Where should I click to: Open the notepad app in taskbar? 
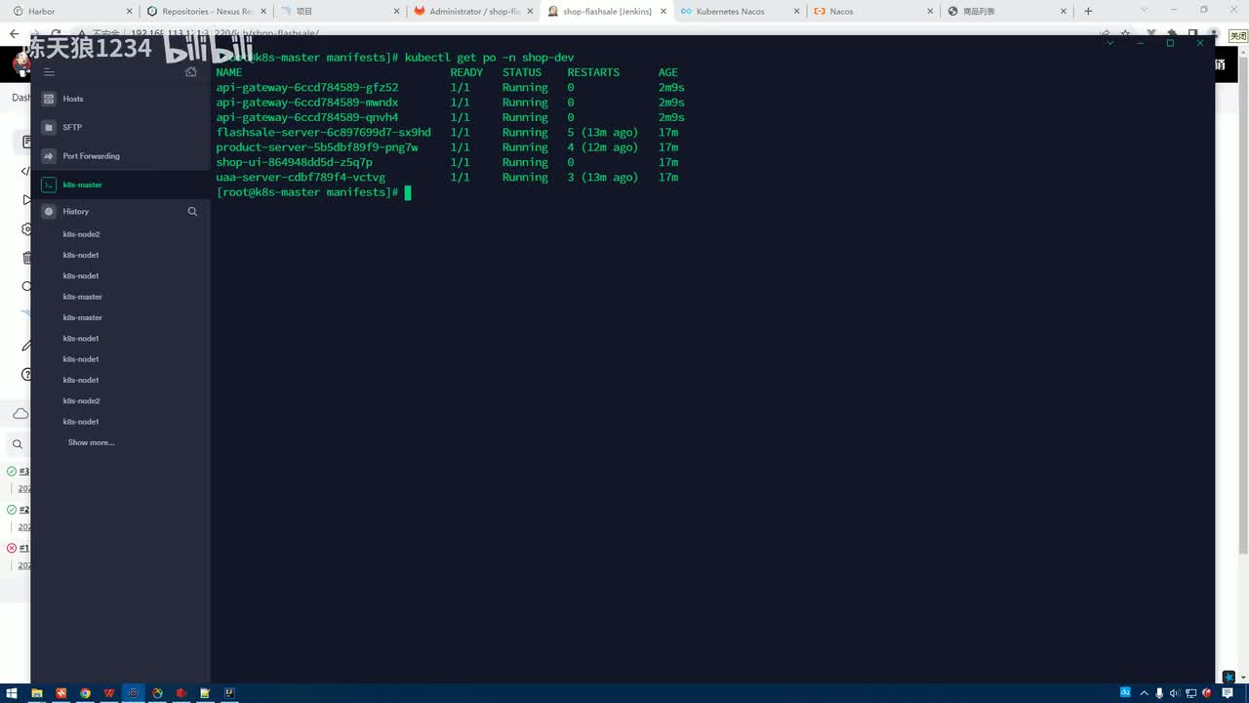206,693
